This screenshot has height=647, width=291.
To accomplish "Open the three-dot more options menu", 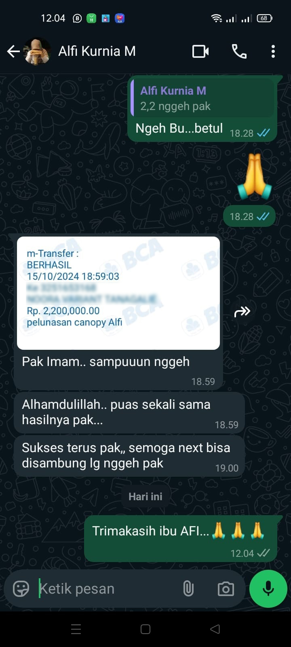I will click(x=273, y=51).
